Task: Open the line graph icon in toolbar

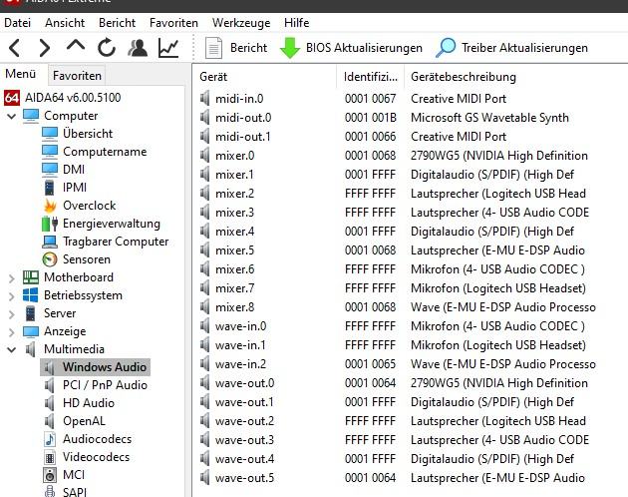Action: pos(168,48)
